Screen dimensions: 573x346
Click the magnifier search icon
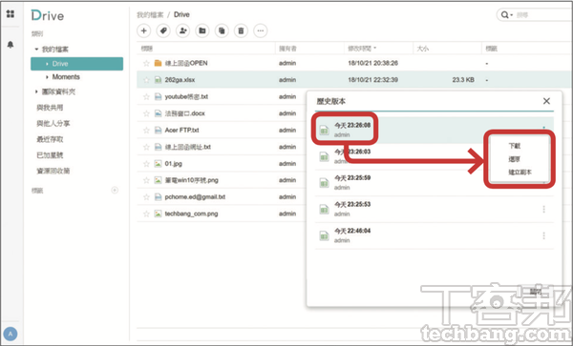point(504,14)
